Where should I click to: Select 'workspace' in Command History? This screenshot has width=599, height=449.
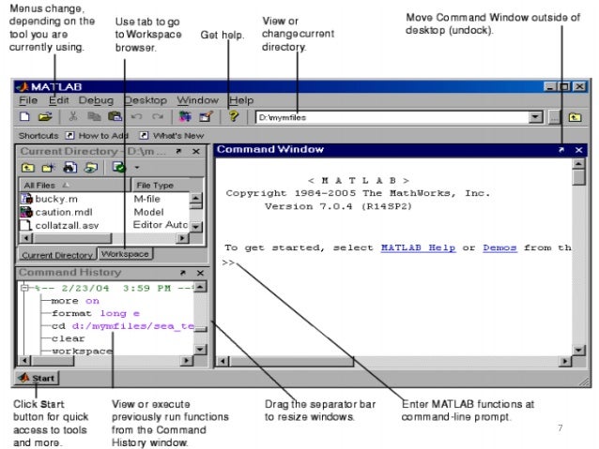pyautogui.click(x=82, y=351)
